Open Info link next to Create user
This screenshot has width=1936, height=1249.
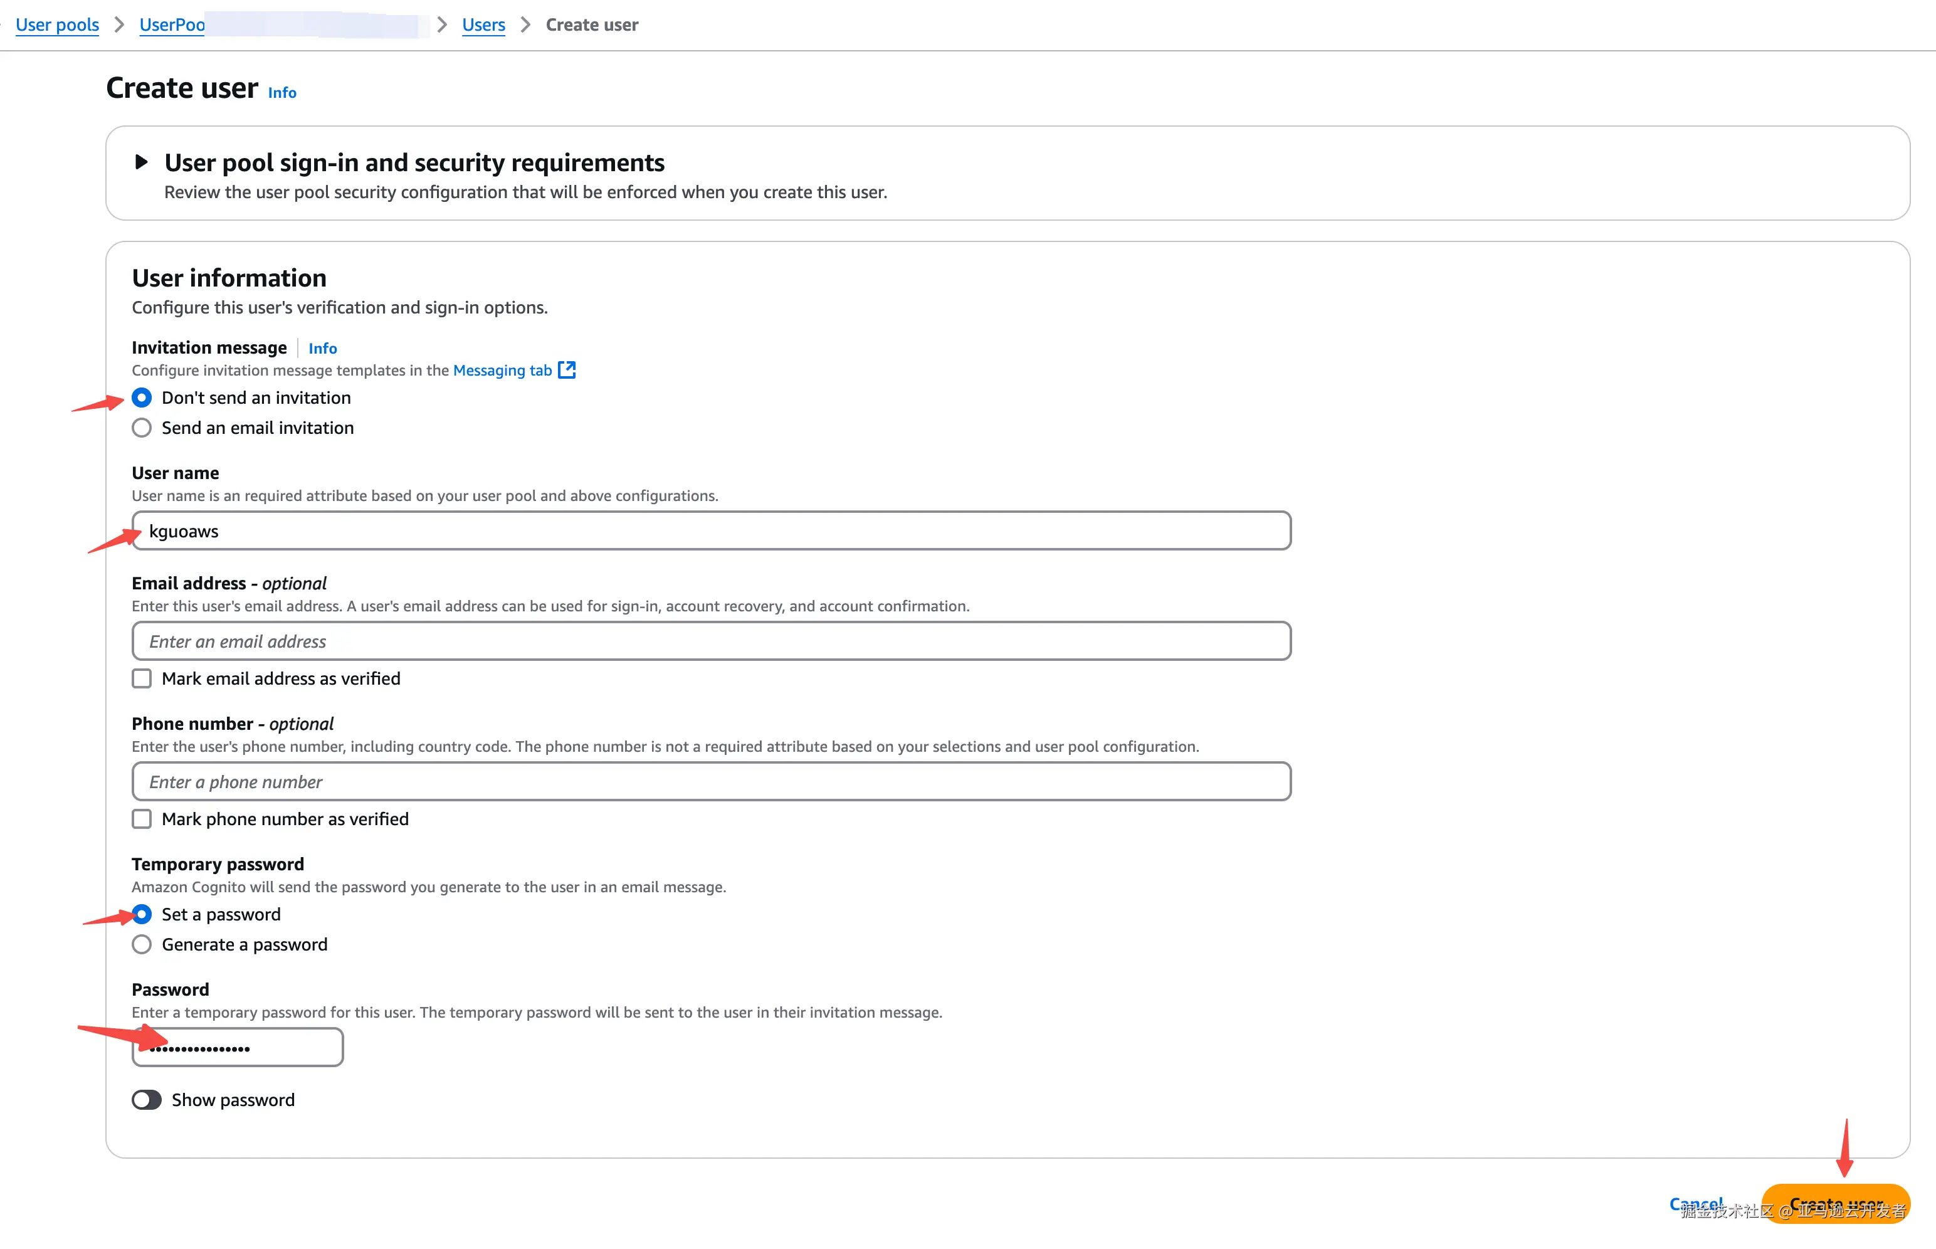[x=282, y=92]
